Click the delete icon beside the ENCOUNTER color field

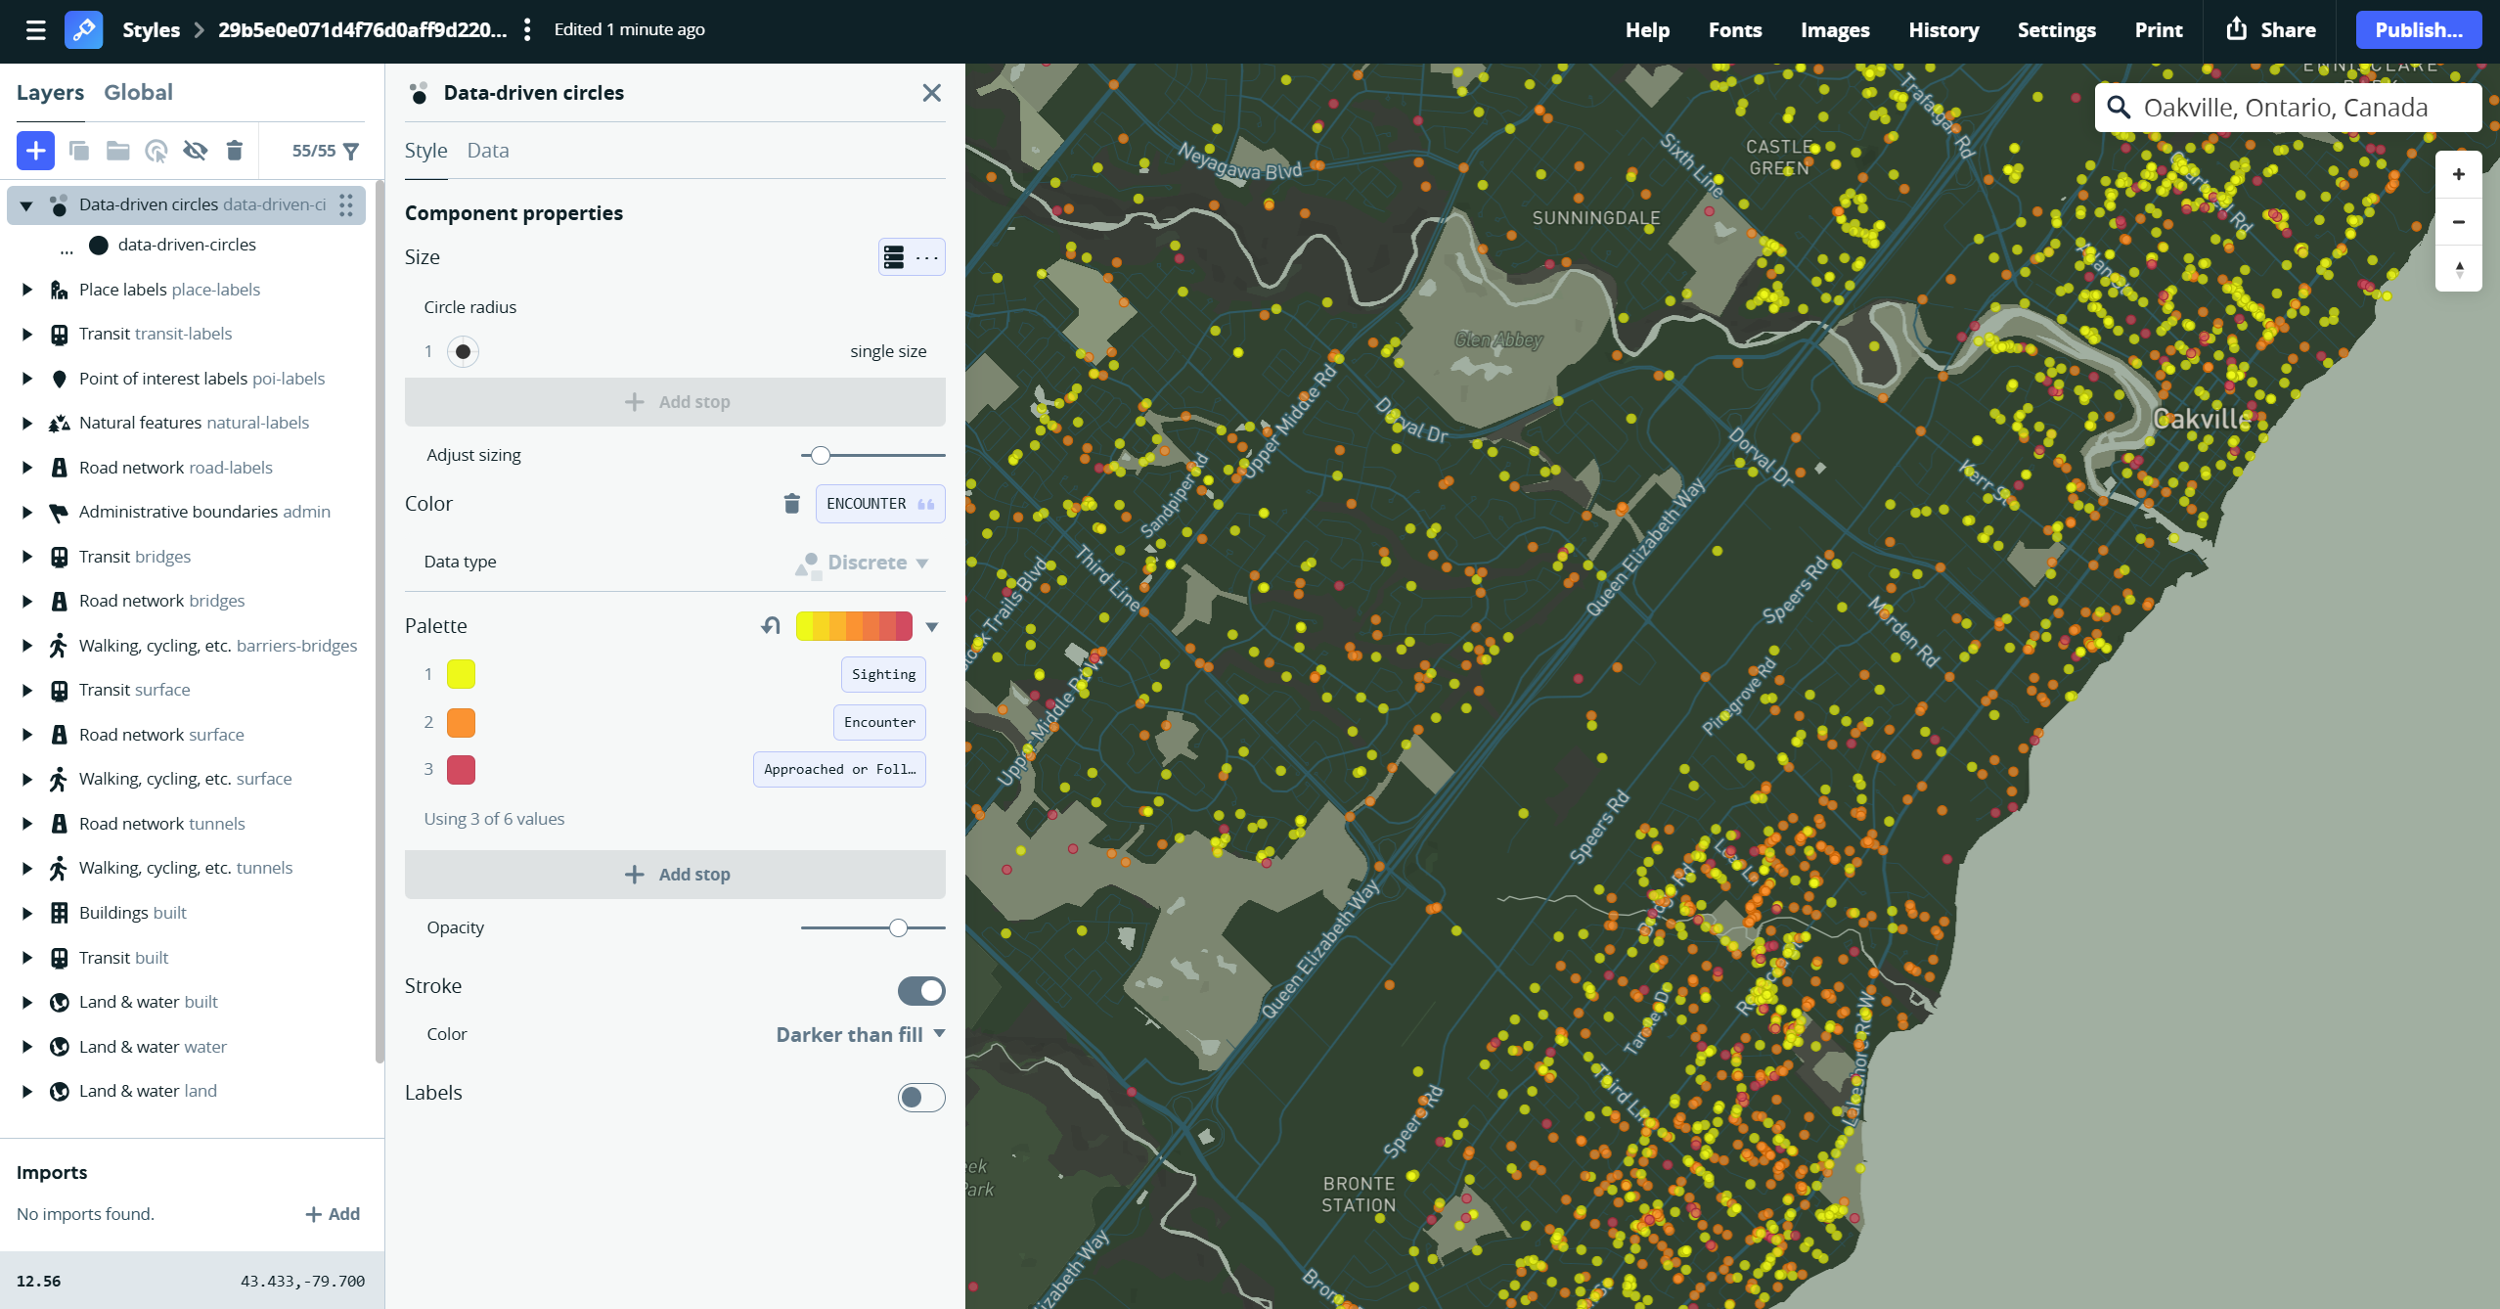791,504
